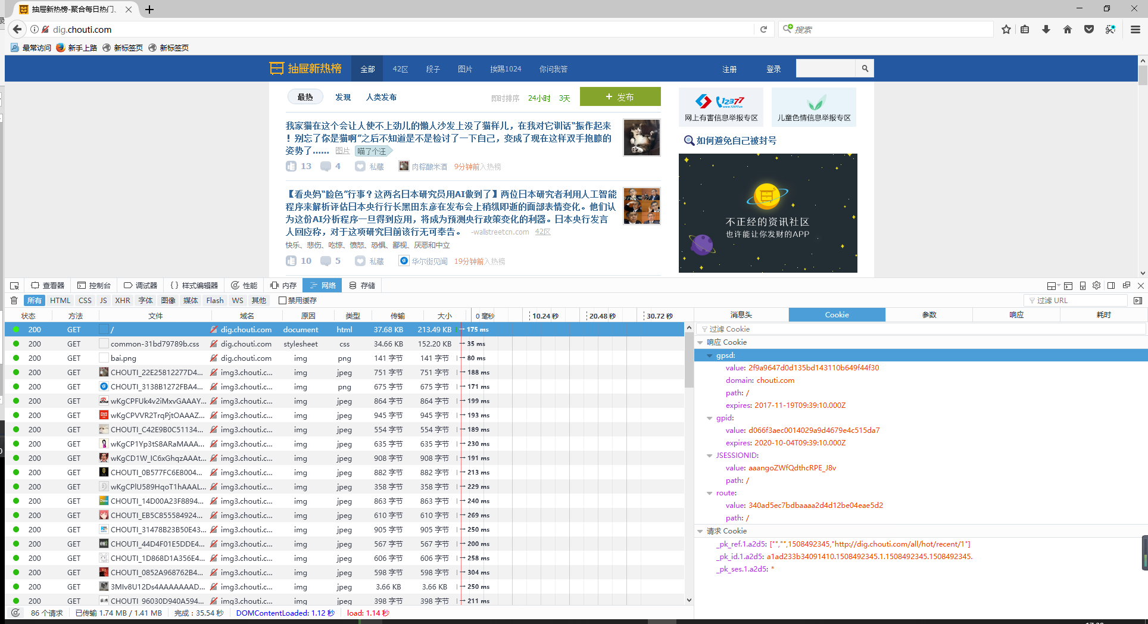Screen dimensions: 1148x624
Task: Show the 响应 response tab
Action: pyautogui.click(x=1016, y=315)
